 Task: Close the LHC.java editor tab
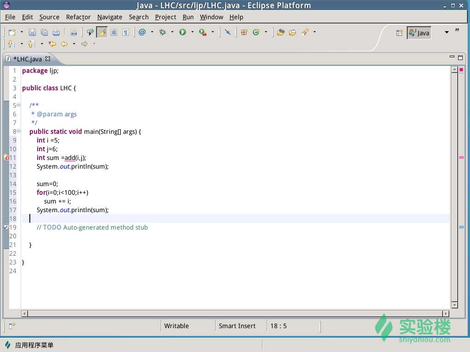48,59
